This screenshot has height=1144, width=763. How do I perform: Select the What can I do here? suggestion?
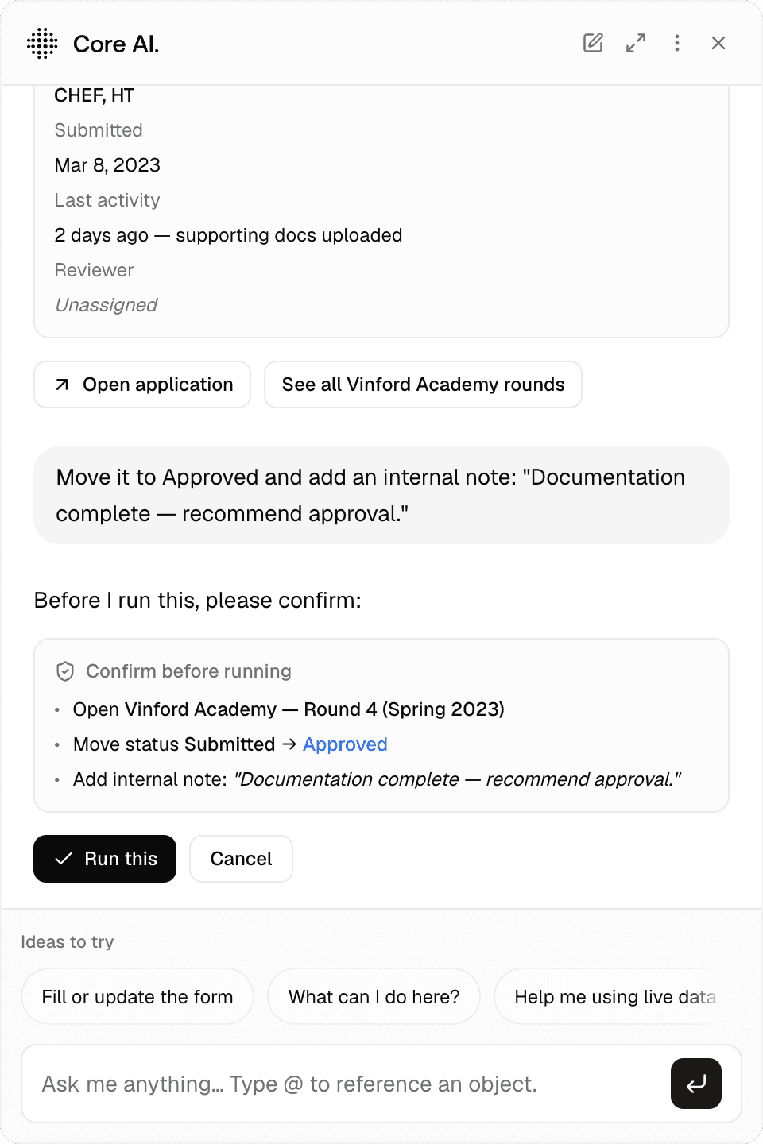(x=374, y=996)
